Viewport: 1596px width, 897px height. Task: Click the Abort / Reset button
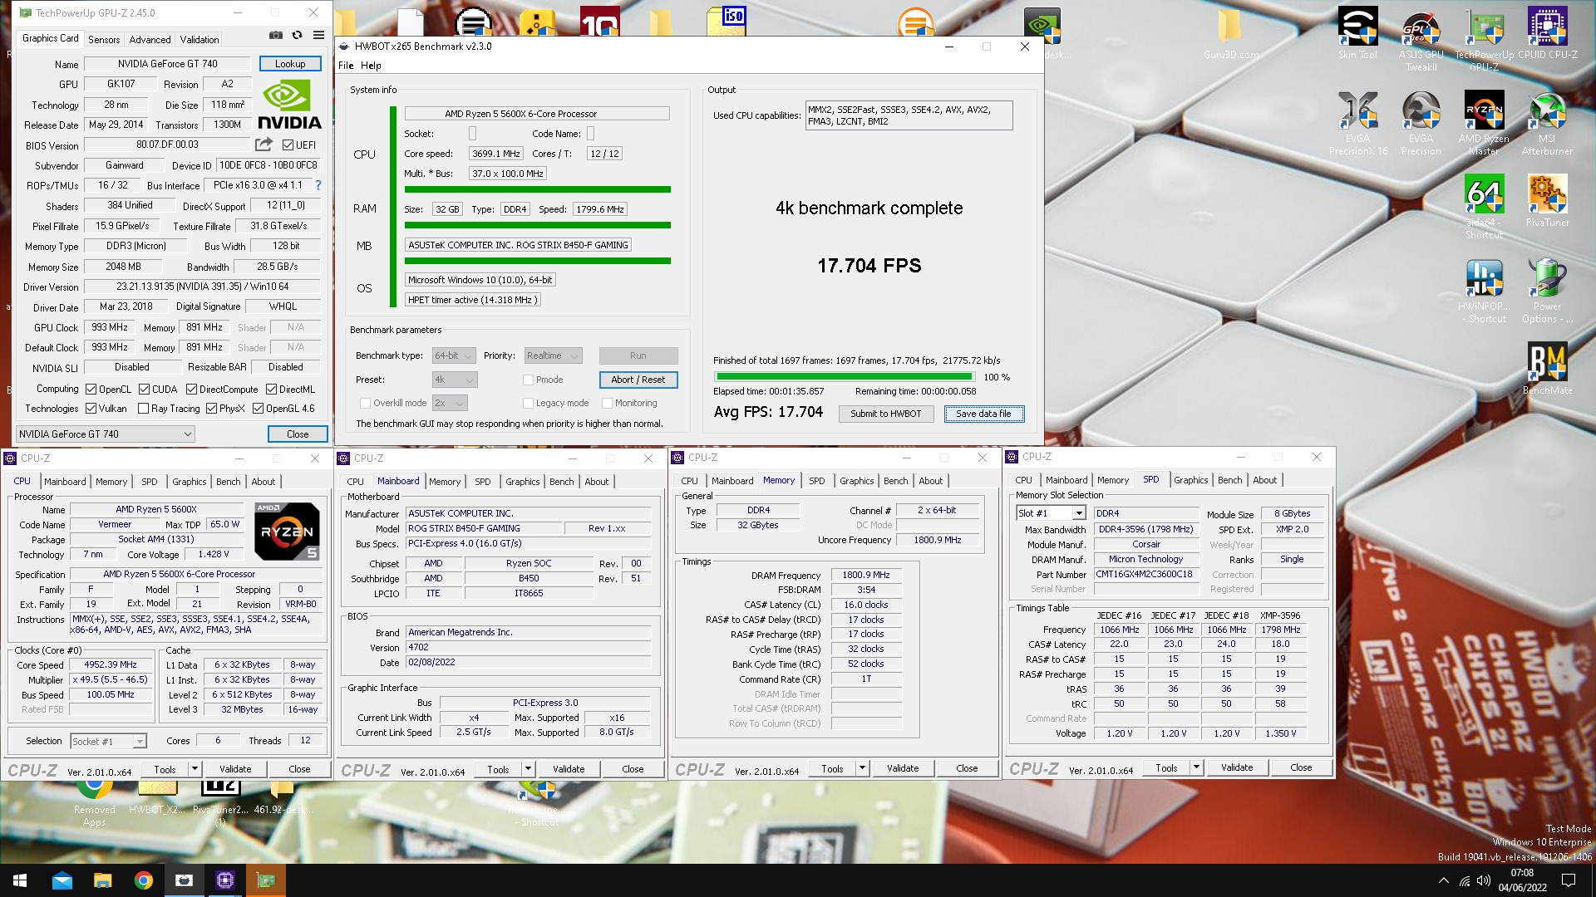pyautogui.click(x=638, y=380)
